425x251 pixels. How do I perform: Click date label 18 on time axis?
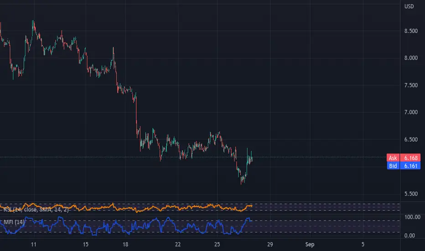click(x=125, y=245)
